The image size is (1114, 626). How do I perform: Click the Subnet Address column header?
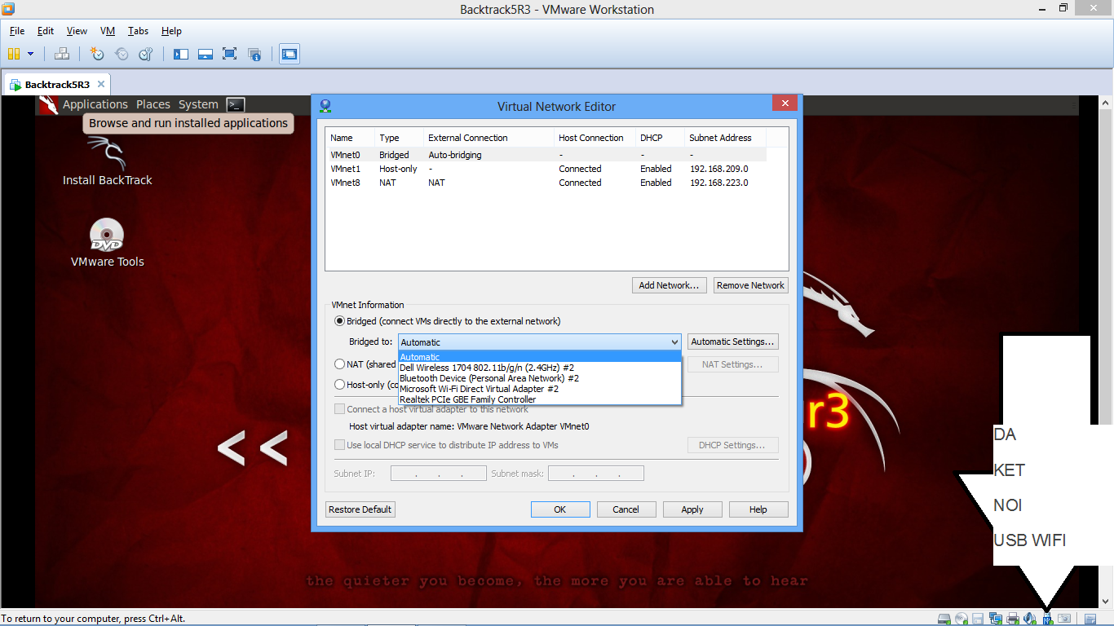tap(725, 138)
